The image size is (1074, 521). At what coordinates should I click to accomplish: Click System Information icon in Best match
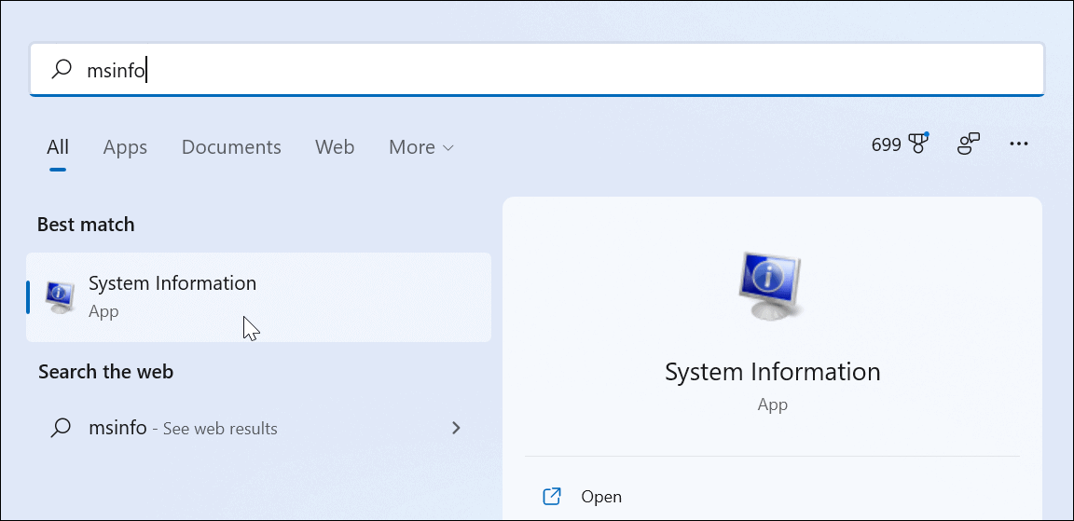[x=60, y=298]
